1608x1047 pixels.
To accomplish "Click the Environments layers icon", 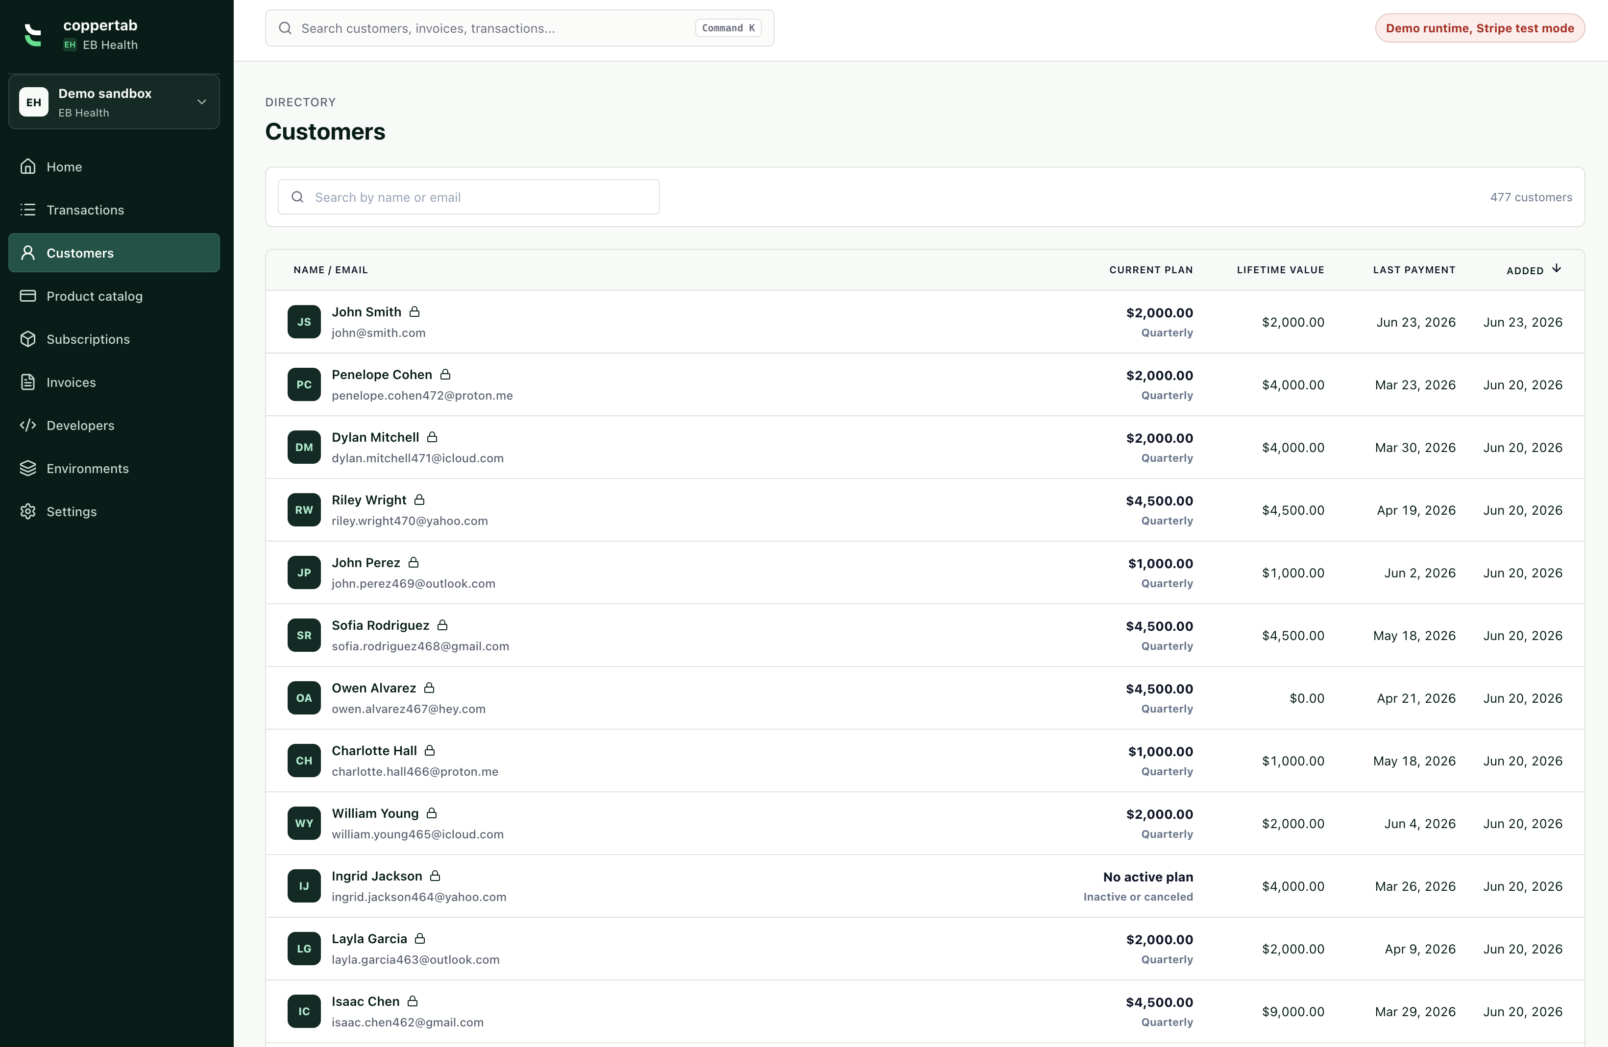I will [x=28, y=468].
